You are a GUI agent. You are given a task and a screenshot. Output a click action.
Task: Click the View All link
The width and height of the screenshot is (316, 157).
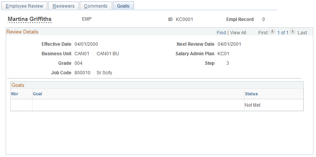[x=238, y=33]
